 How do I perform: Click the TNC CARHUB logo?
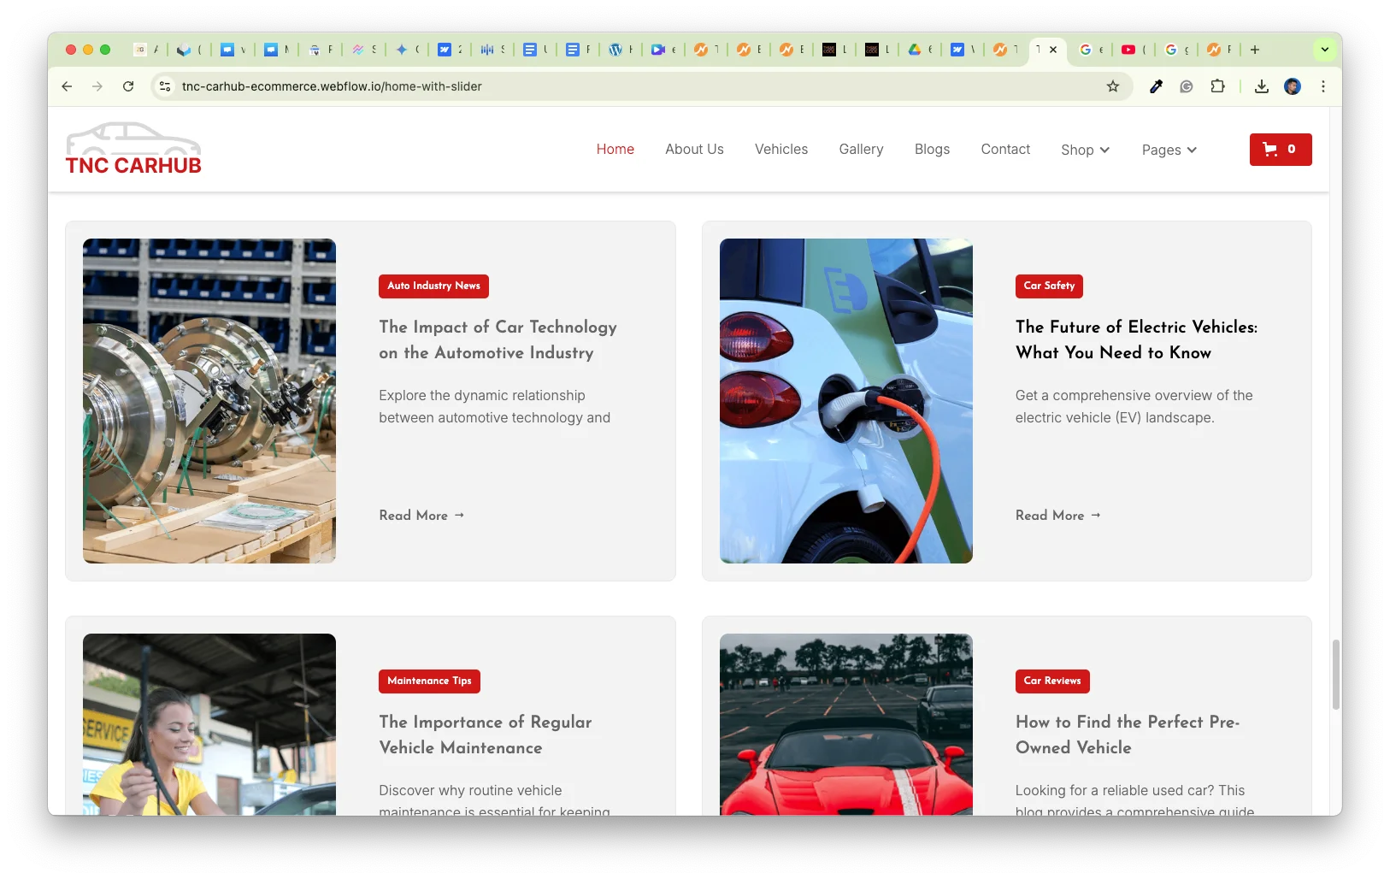[x=133, y=150]
